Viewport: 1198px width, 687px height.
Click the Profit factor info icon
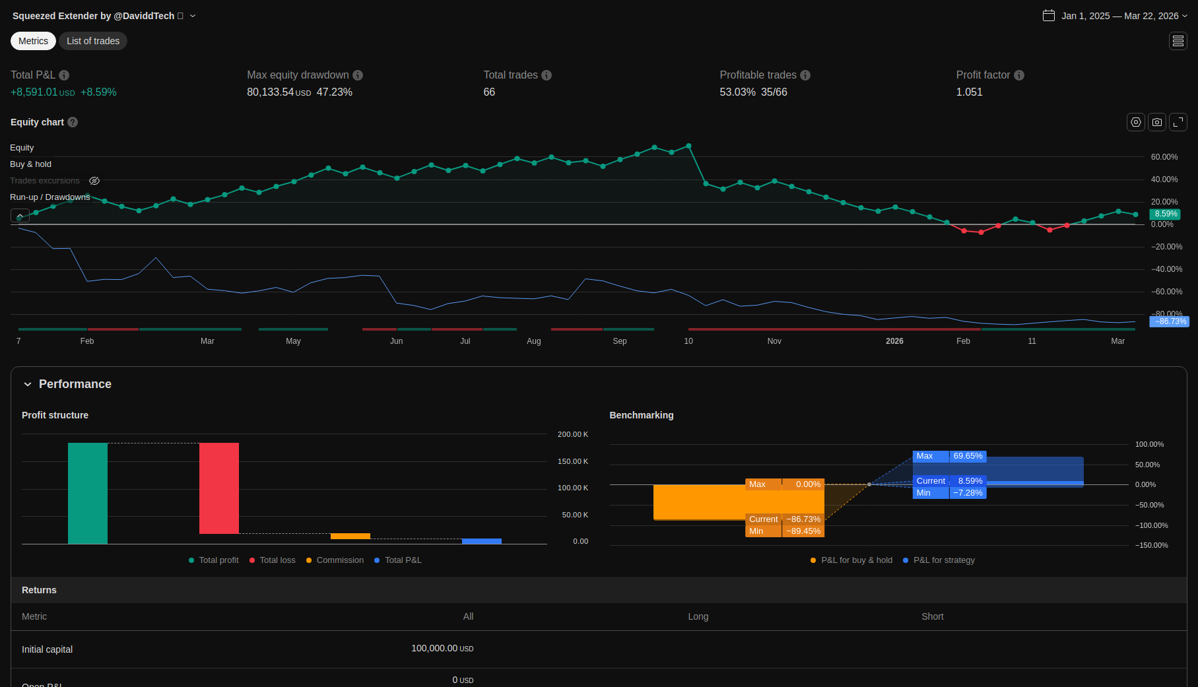click(x=1018, y=75)
